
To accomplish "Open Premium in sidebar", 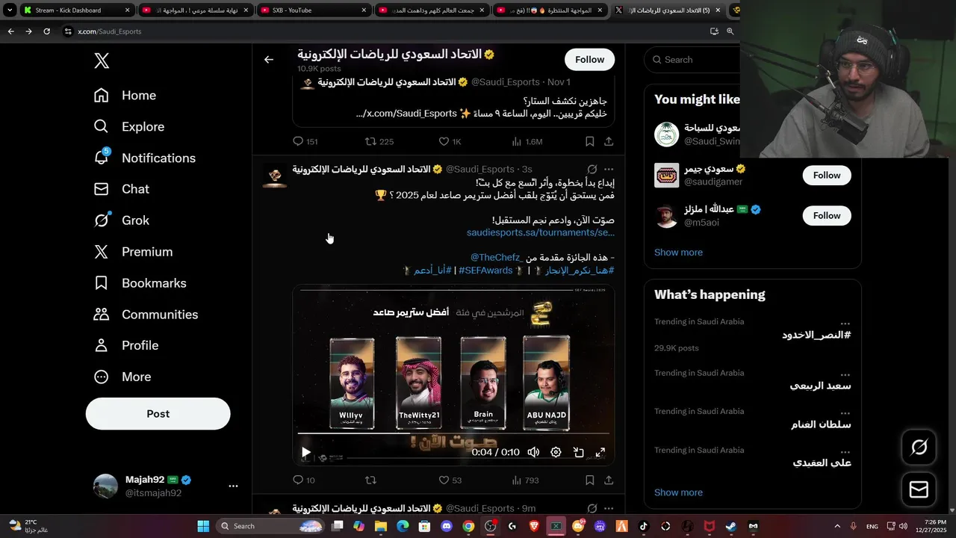I will click(132, 252).
